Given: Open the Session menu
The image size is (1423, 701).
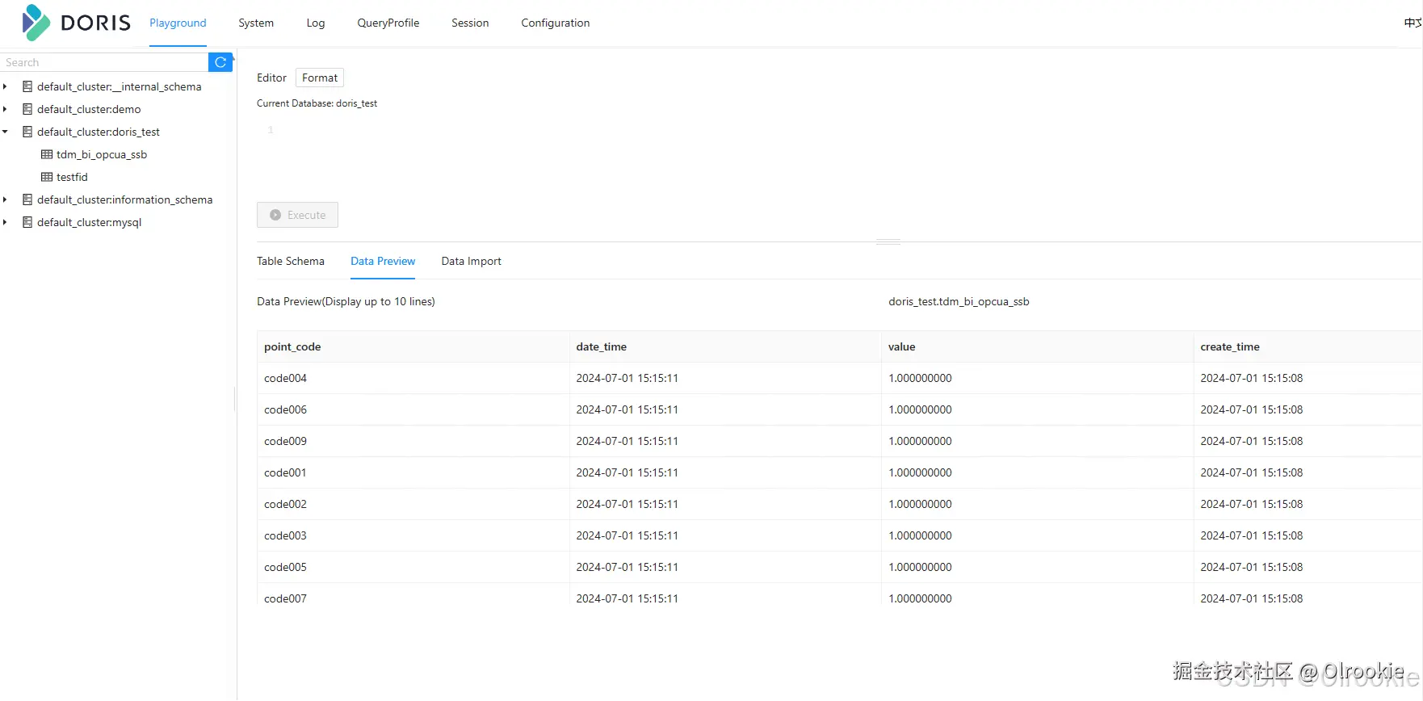Looking at the screenshot, I should [x=470, y=23].
